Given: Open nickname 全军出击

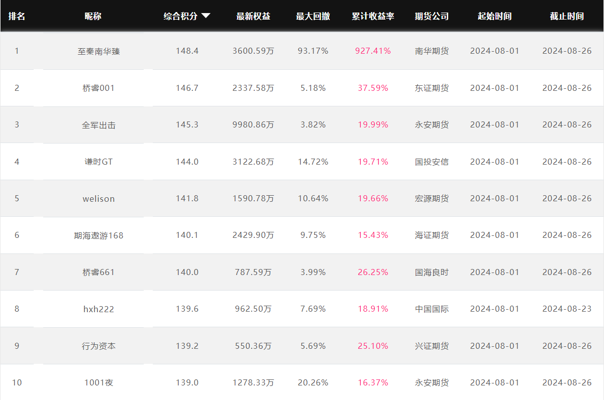Looking at the screenshot, I should [98, 125].
